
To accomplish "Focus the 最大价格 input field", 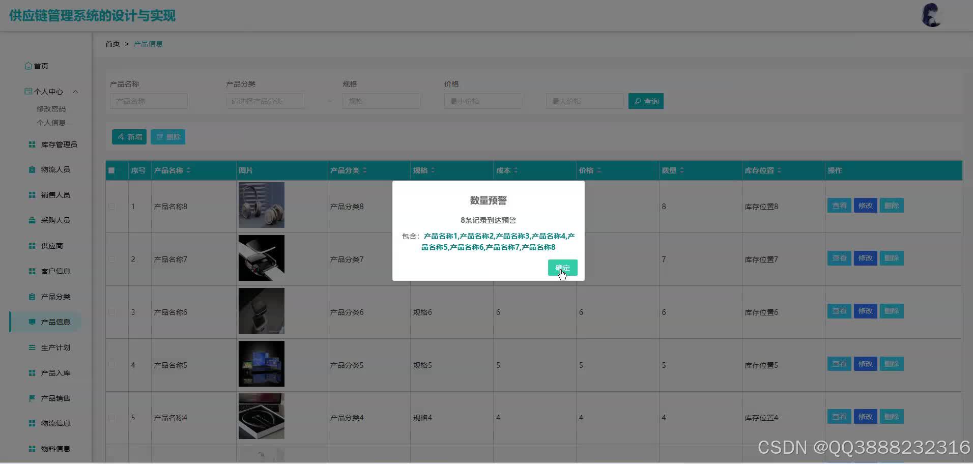I will coord(585,101).
